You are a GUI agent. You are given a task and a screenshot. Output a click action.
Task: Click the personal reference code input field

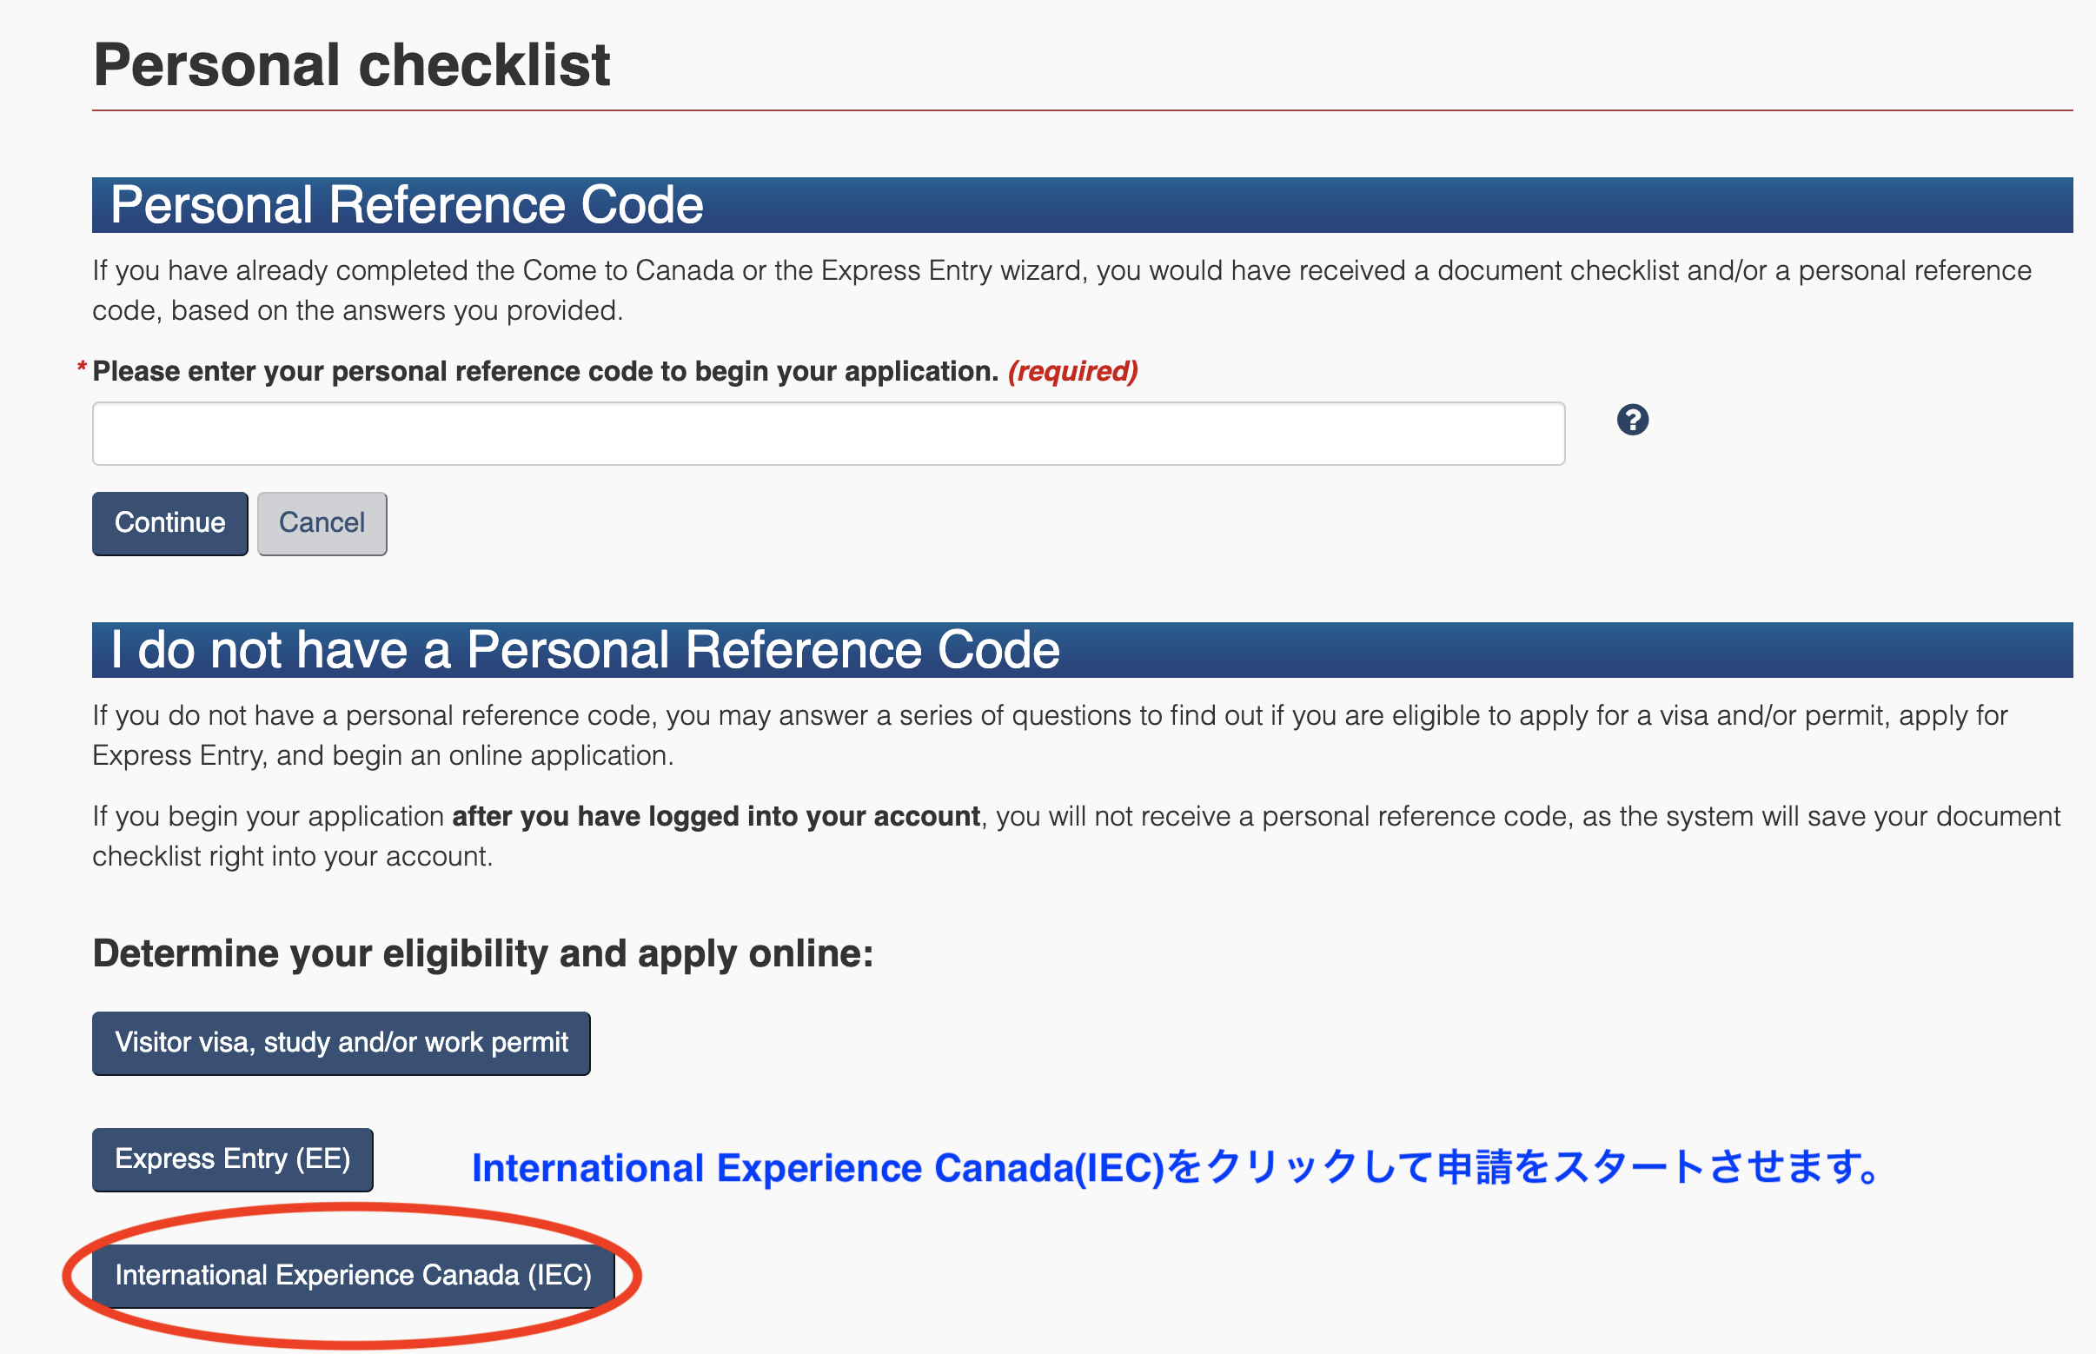point(828,434)
